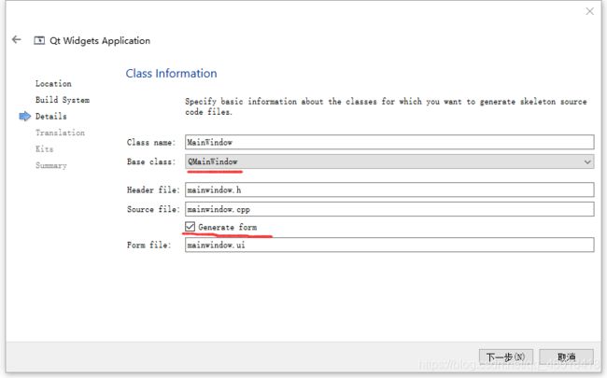
Task: Click the 'Specify basic information' description text
Action: tap(386, 106)
